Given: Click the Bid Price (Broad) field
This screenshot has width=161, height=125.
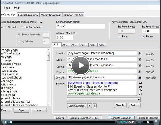Looking at the screenshot, I should 126,31.
